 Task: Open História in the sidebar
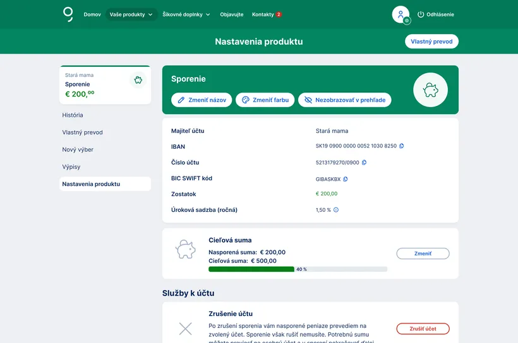pyautogui.click(x=73, y=115)
